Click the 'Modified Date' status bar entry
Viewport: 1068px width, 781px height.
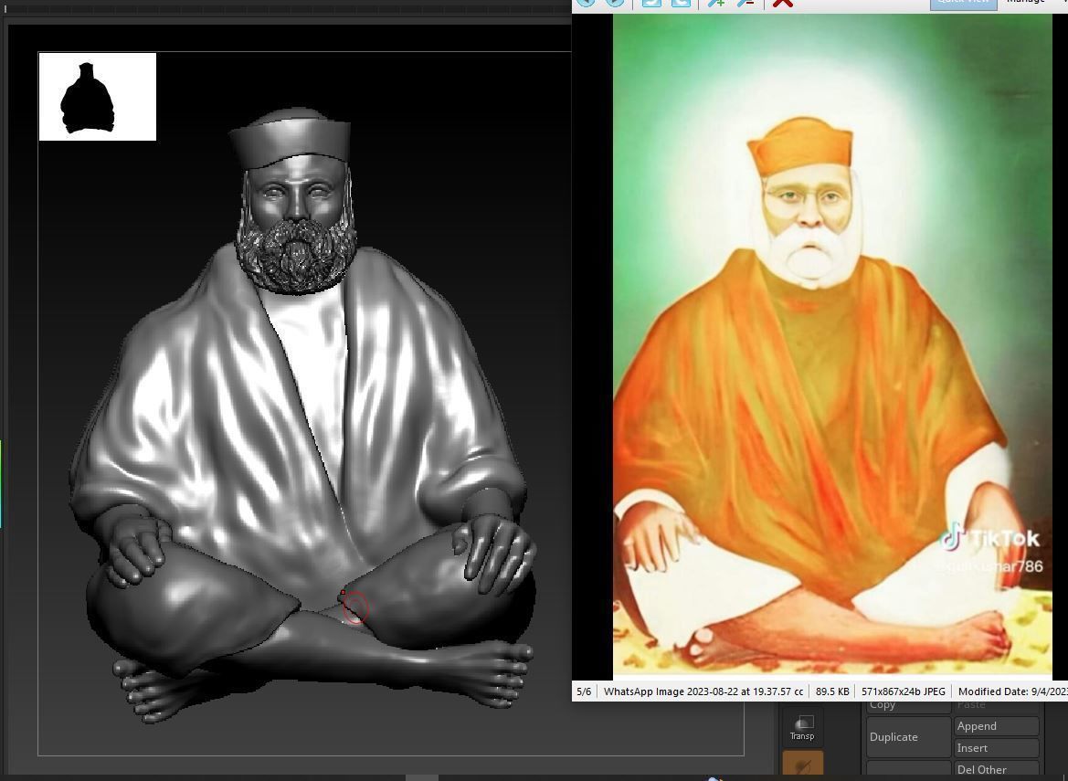coord(1012,691)
